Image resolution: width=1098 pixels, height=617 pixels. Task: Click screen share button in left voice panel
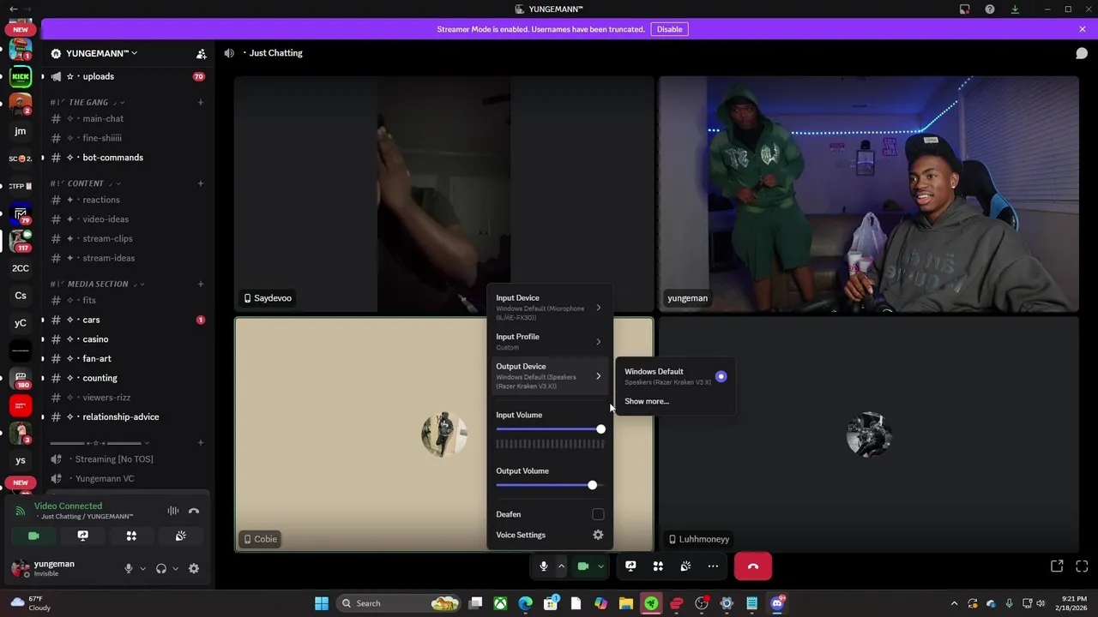point(82,536)
